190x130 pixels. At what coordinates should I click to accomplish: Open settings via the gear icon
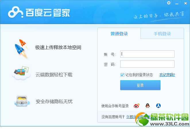pos(169,3)
